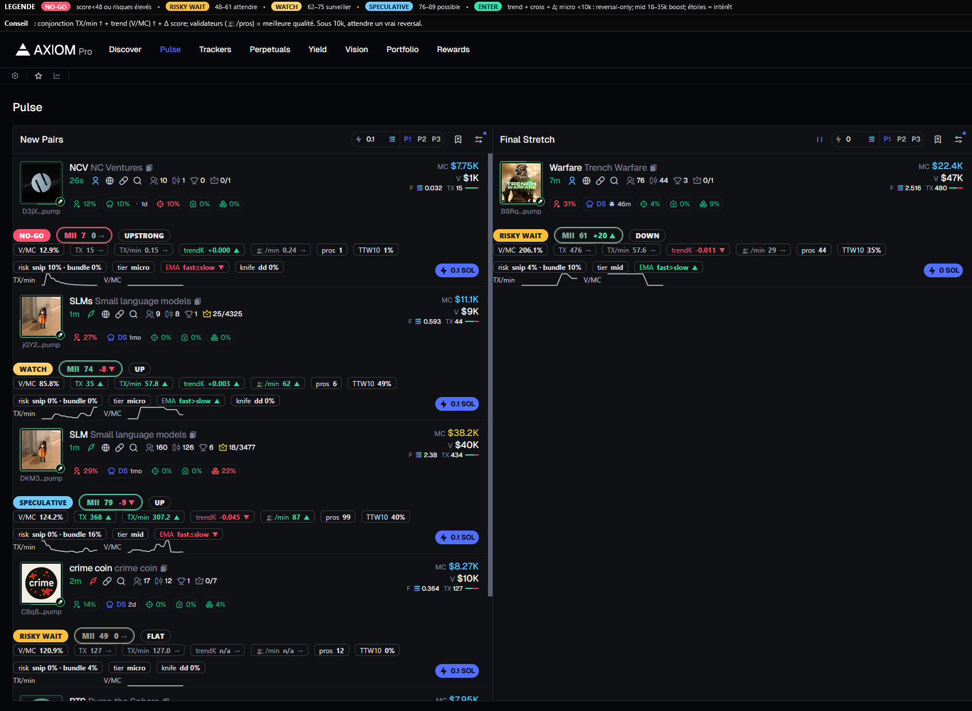Enable the P2 preset in New Pairs

click(422, 139)
